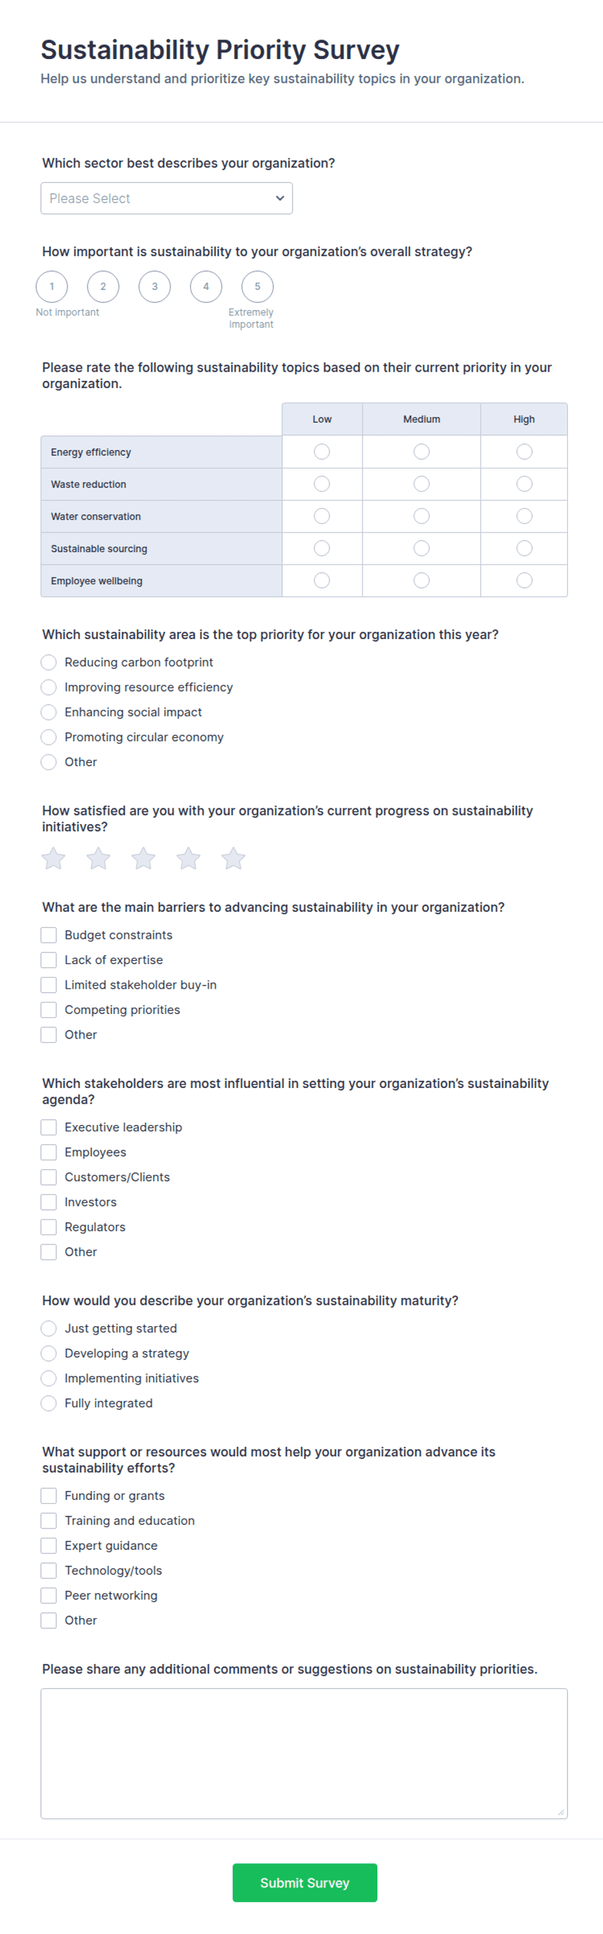Enable Funding or grants option

click(x=49, y=1495)
